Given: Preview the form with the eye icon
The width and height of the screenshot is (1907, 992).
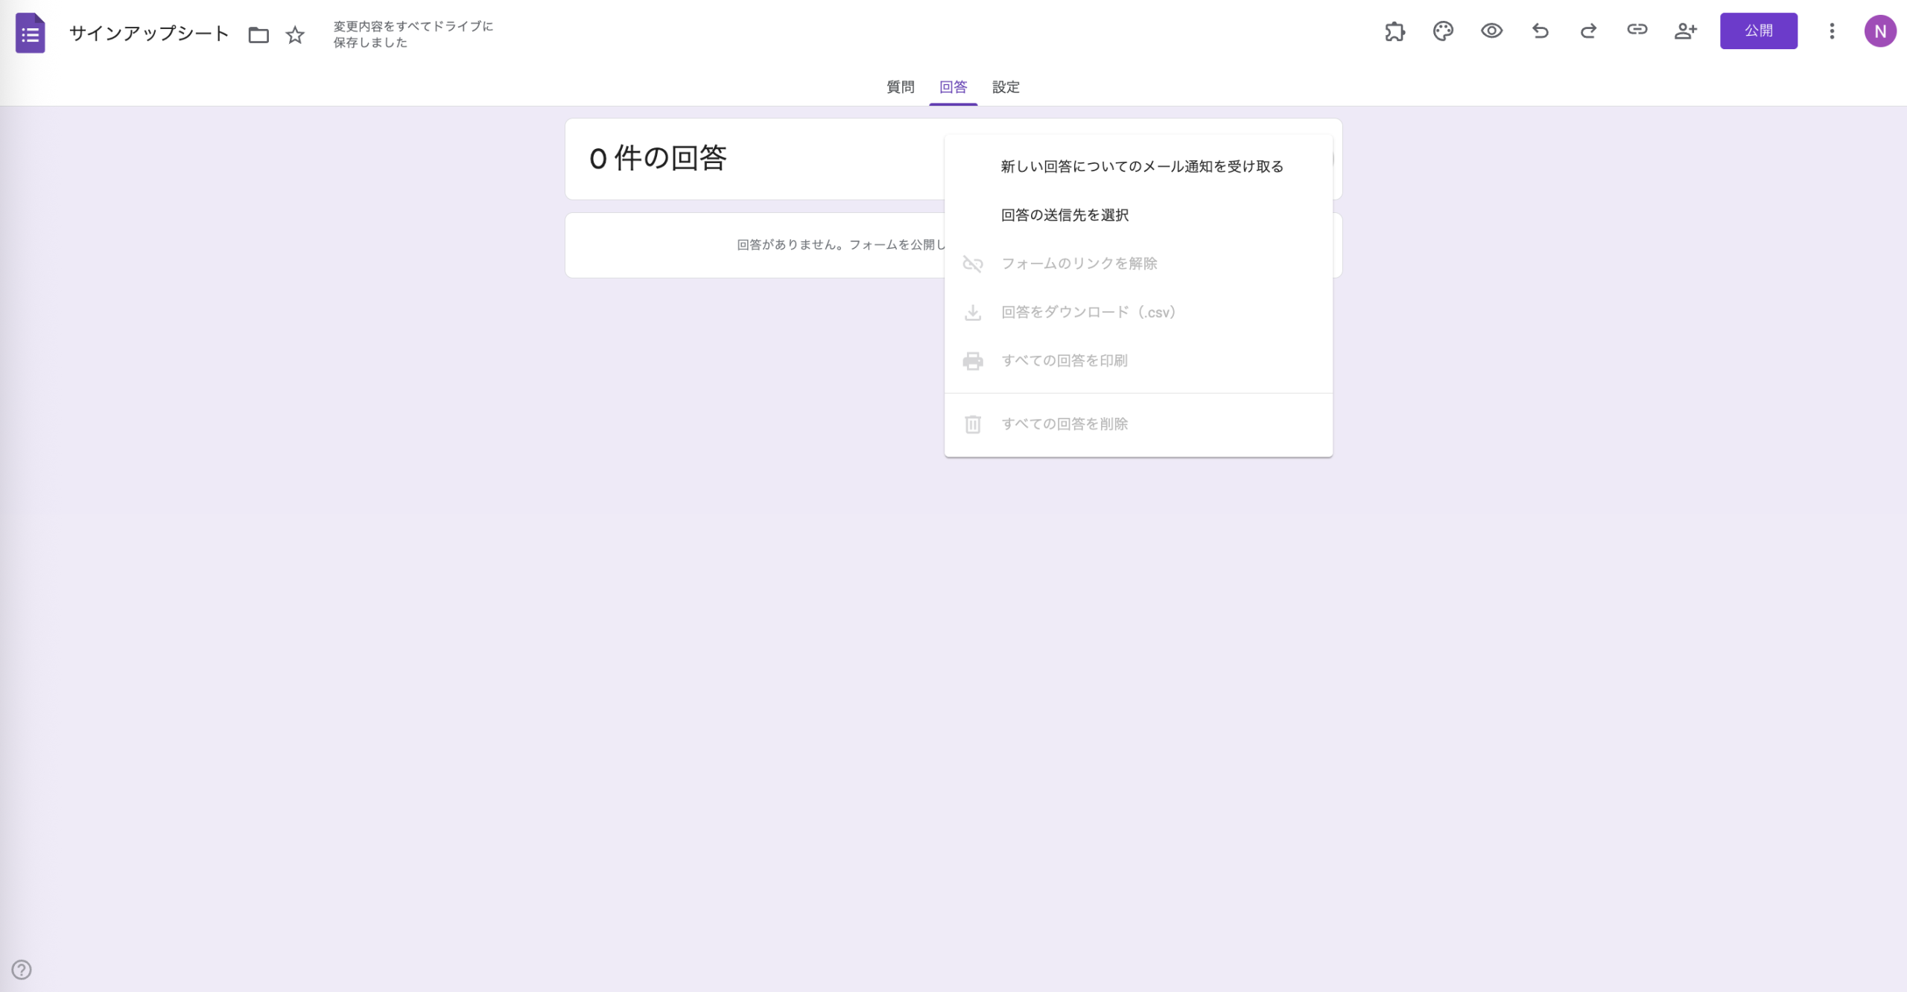Looking at the screenshot, I should point(1492,31).
